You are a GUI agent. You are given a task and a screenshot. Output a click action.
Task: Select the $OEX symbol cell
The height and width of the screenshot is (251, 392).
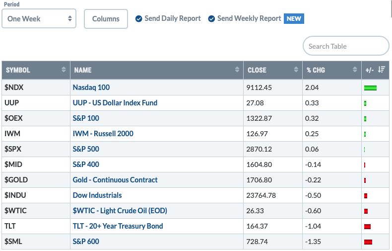point(36,118)
